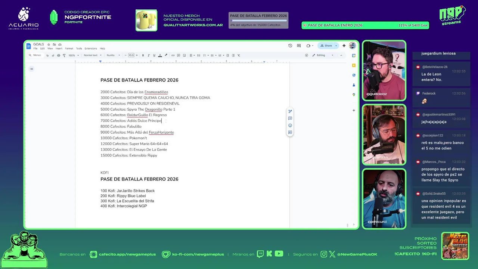478x269 pixels.
Task: Open the Normal text style dropdown
Action: pyautogui.click(x=93, y=55)
